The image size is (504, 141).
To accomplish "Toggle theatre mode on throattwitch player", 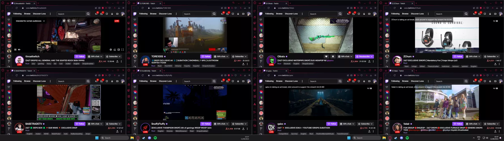I will pos(118,50).
